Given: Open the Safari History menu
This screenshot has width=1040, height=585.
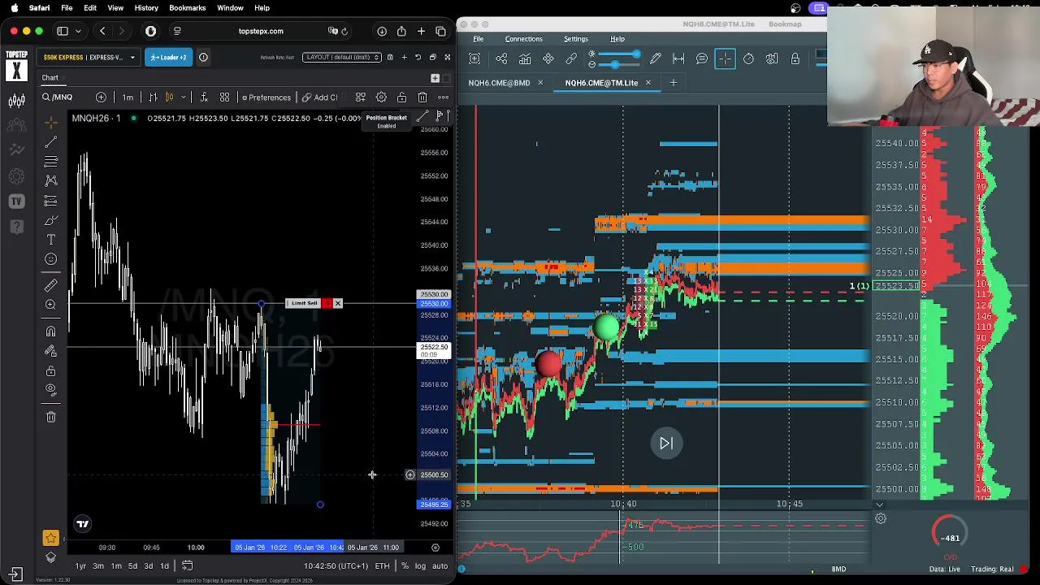Looking at the screenshot, I should pyautogui.click(x=146, y=8).
